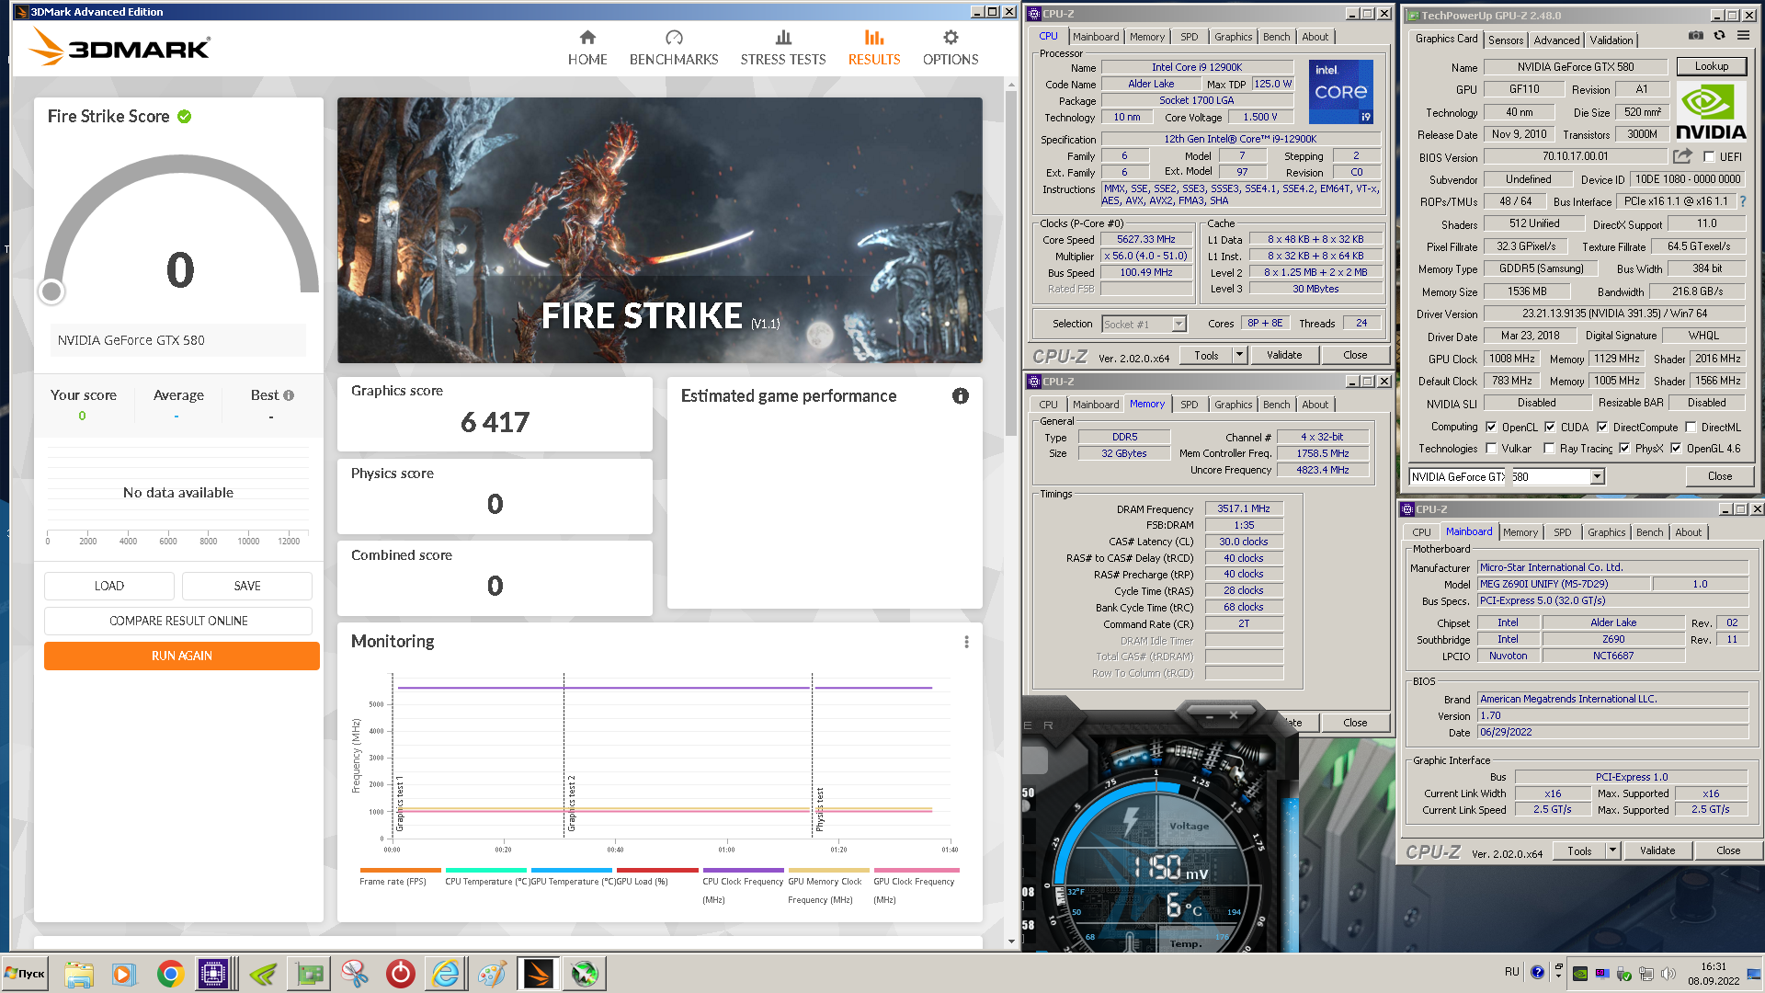The height and width of the screenshot is (993, 1765).
Task: Open GPU-Z taskbar icon
Action: (x=310, y=974)
